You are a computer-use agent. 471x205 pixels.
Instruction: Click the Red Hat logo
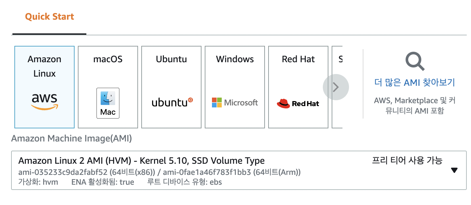(298, 103)
